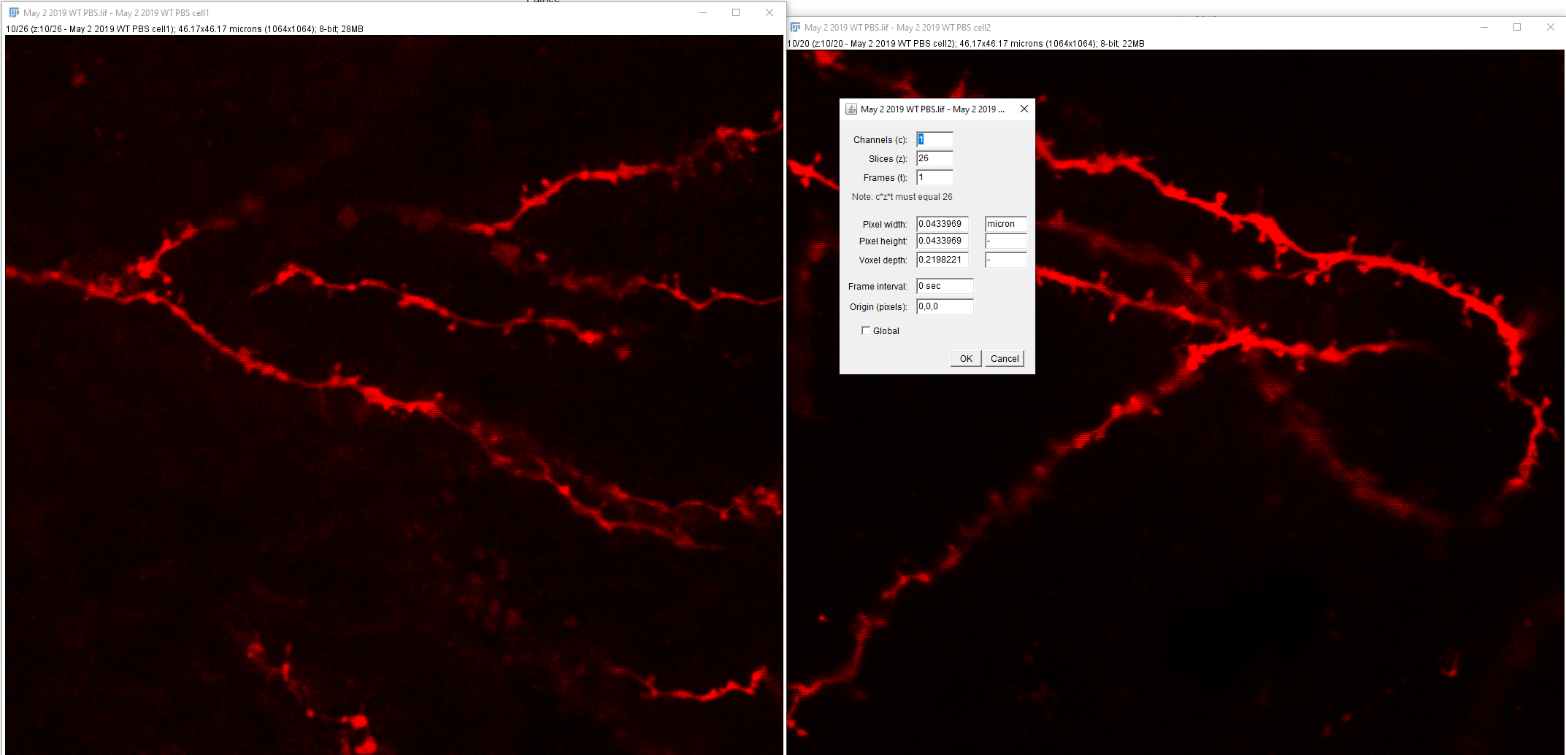Close the May 2019 properties dialog

1024,109
